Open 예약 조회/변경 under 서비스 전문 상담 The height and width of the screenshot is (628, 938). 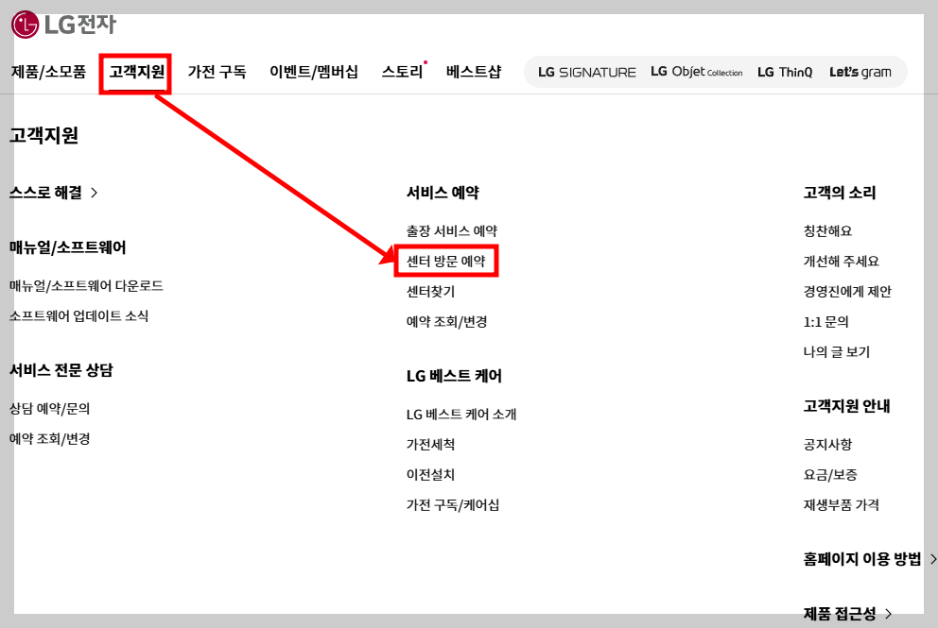pos(50,439)
